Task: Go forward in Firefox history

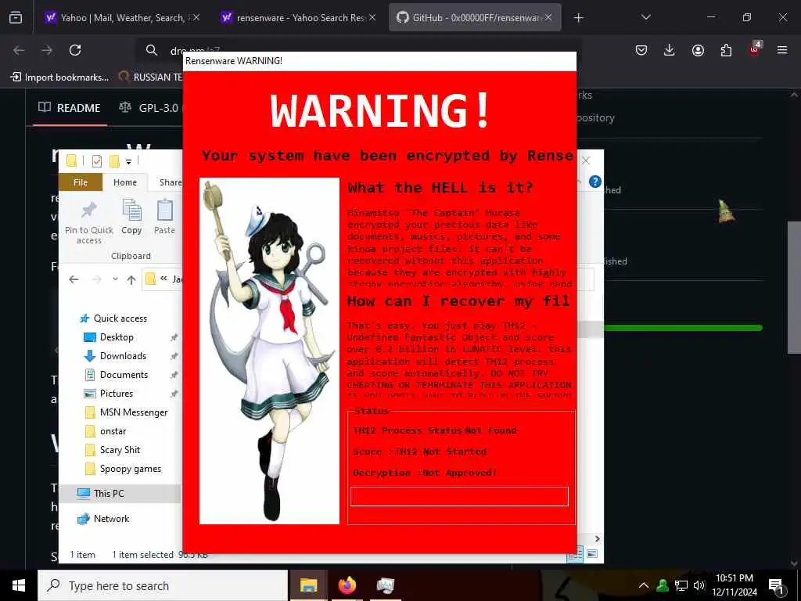Action: (47, 50)
